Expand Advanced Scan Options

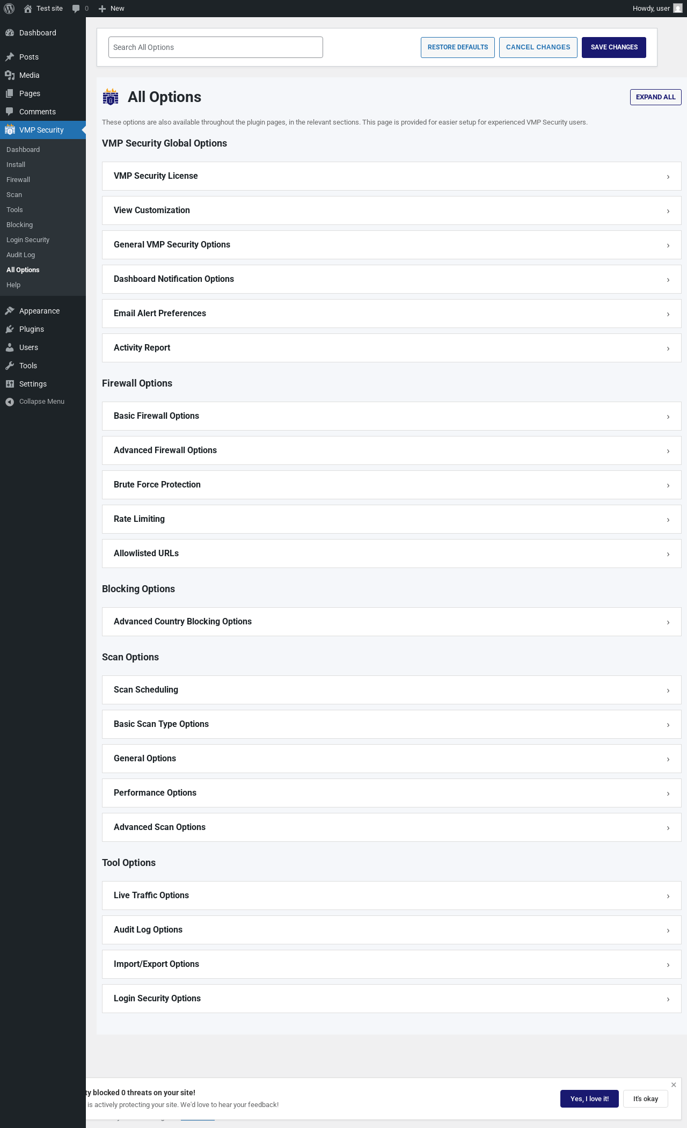pyautogui.click(x=392, y=827)
